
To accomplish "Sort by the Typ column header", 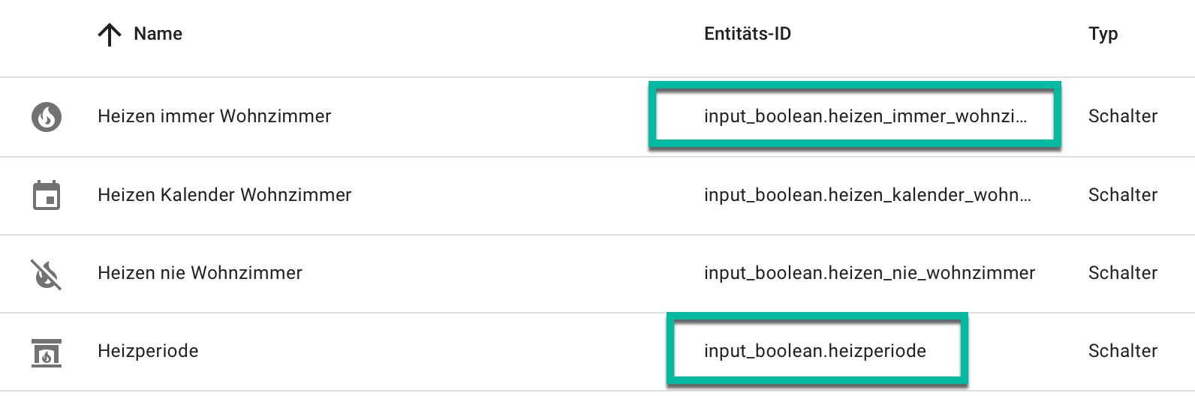I will (1103, 34).
